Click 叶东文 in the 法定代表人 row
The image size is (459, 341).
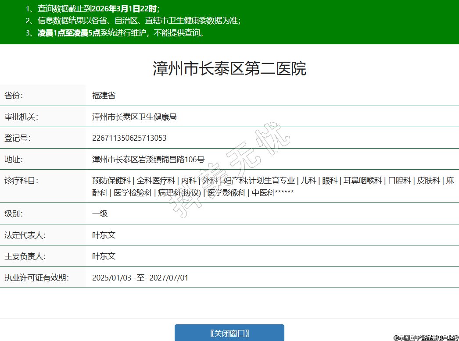point(104,235)
